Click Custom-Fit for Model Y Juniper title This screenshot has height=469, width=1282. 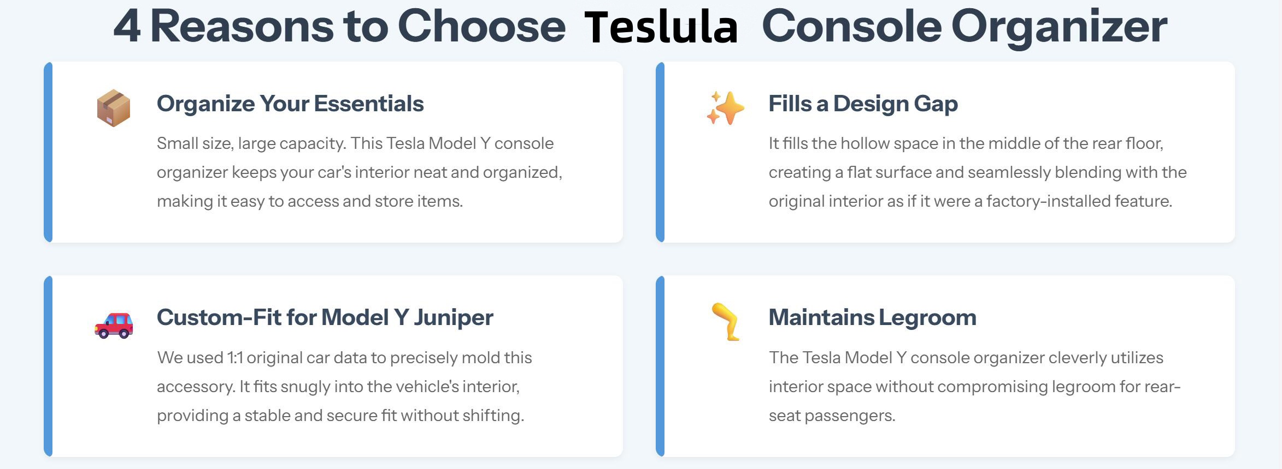(325, 317)
